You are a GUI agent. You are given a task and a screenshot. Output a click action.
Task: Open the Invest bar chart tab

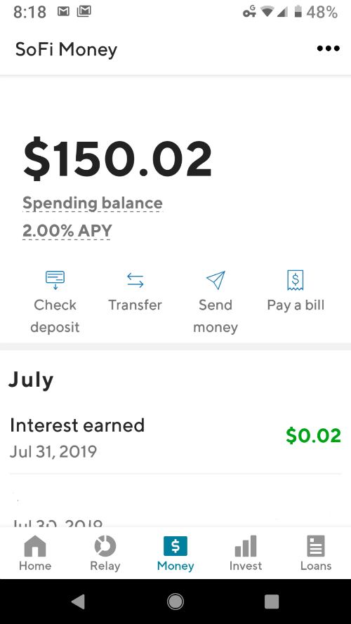[246, 553]
